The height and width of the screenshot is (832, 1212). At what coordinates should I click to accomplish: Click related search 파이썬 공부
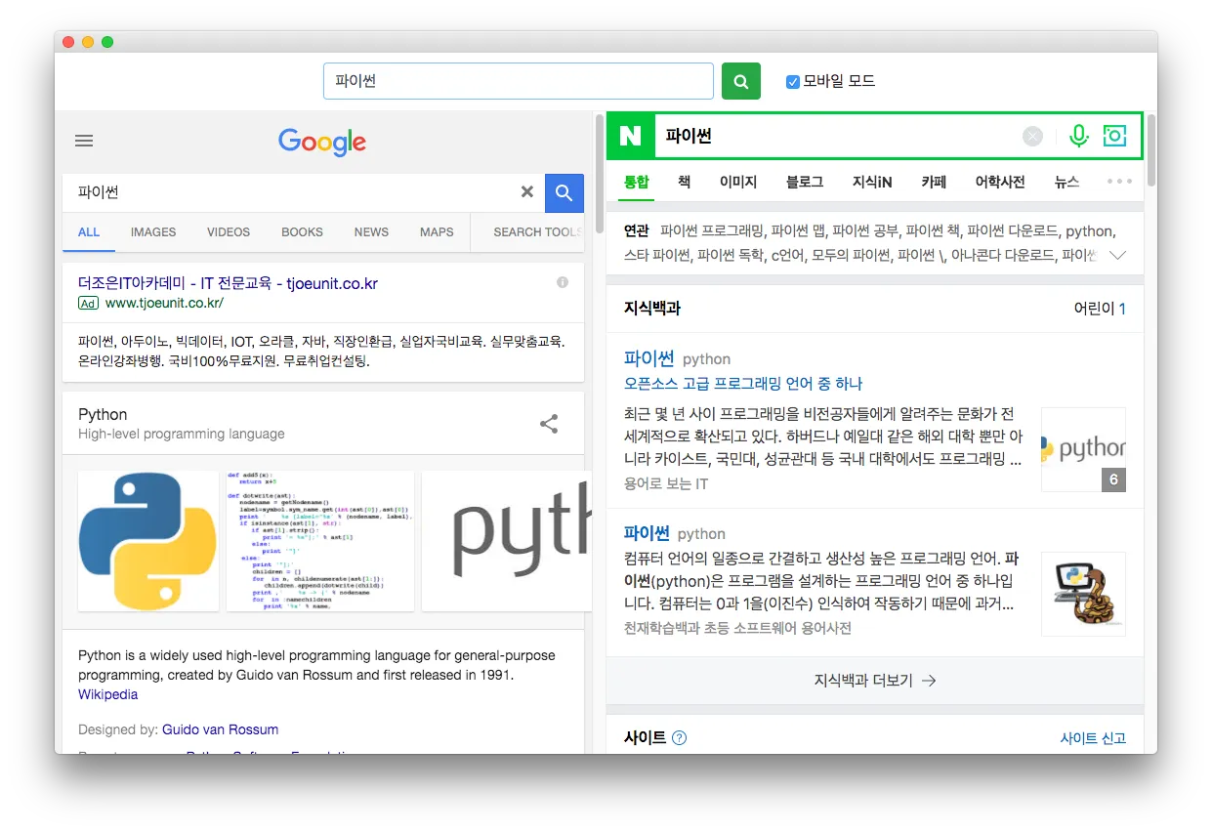[x=864, y=231]
